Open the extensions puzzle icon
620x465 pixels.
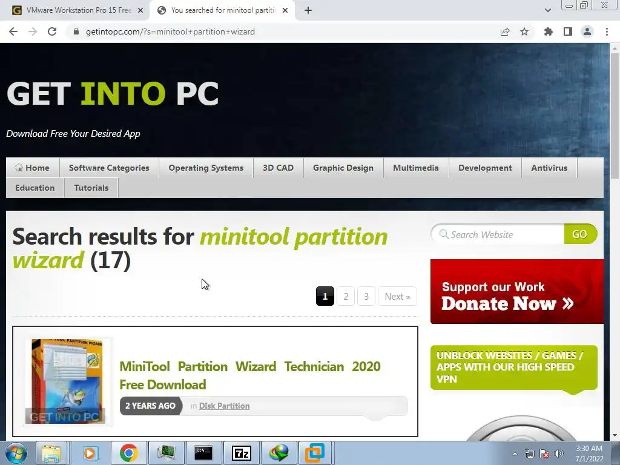click(x=549, y=31)
